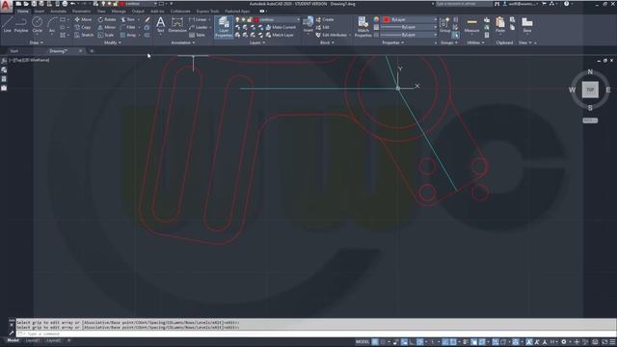Activate the Fillet command

click(128, 27)
